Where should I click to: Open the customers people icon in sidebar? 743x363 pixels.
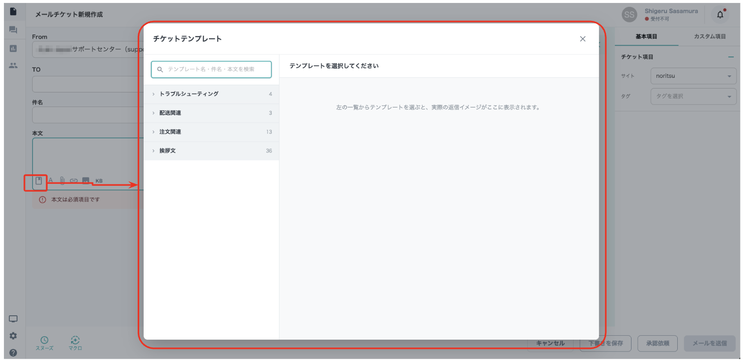pyautogui.click(x=13, y=65)
